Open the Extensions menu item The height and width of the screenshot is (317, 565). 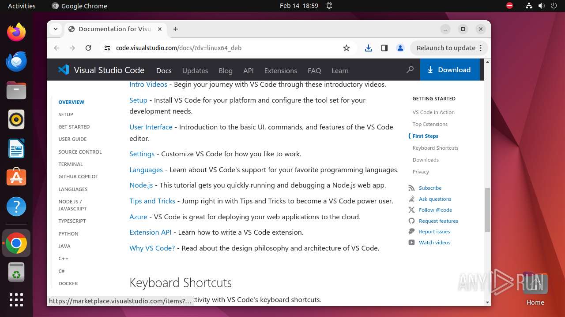(x=280, y=70)
